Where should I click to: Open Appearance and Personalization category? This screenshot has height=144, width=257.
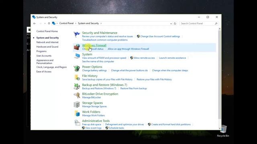[45, 62]
